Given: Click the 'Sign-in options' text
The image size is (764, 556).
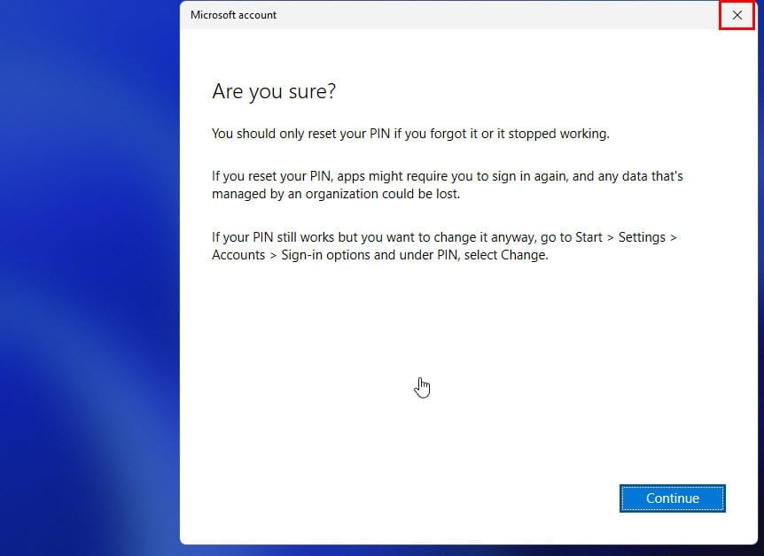Looking at the screenshot, I should pyautogui.click(x=325, y=255).
